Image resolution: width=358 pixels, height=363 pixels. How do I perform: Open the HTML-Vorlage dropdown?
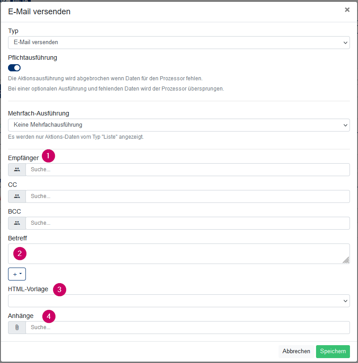(x=179, y=301)
